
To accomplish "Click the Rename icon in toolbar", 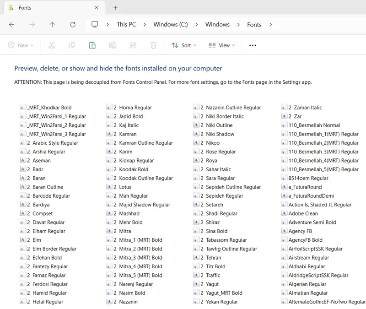I will [x=113, y=45].
